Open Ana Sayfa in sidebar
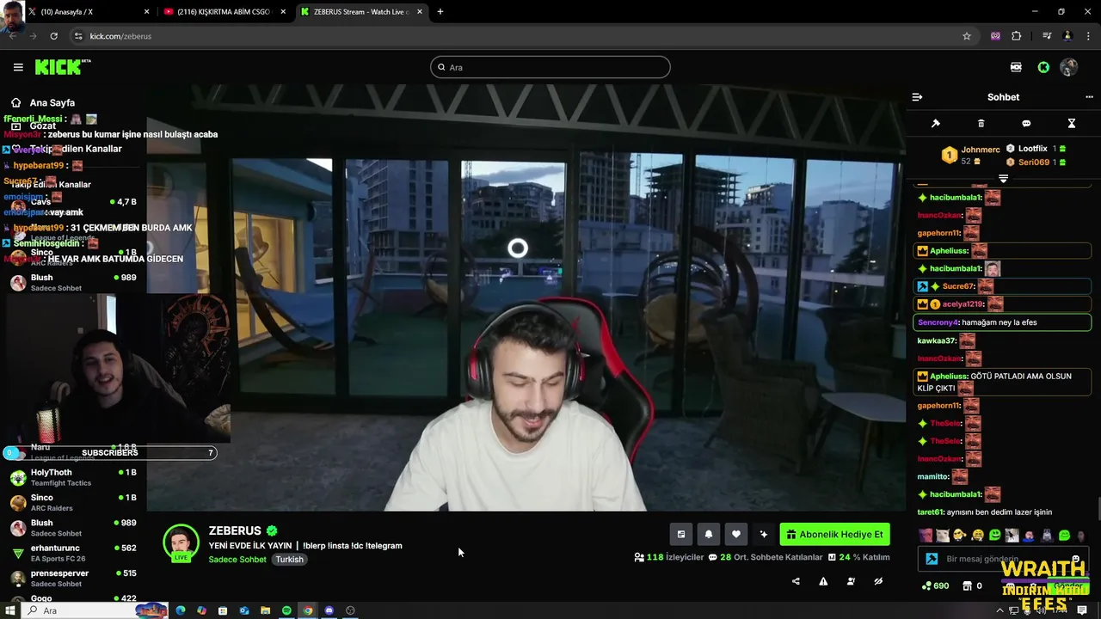1101x619 pixels. click(52, 102)
